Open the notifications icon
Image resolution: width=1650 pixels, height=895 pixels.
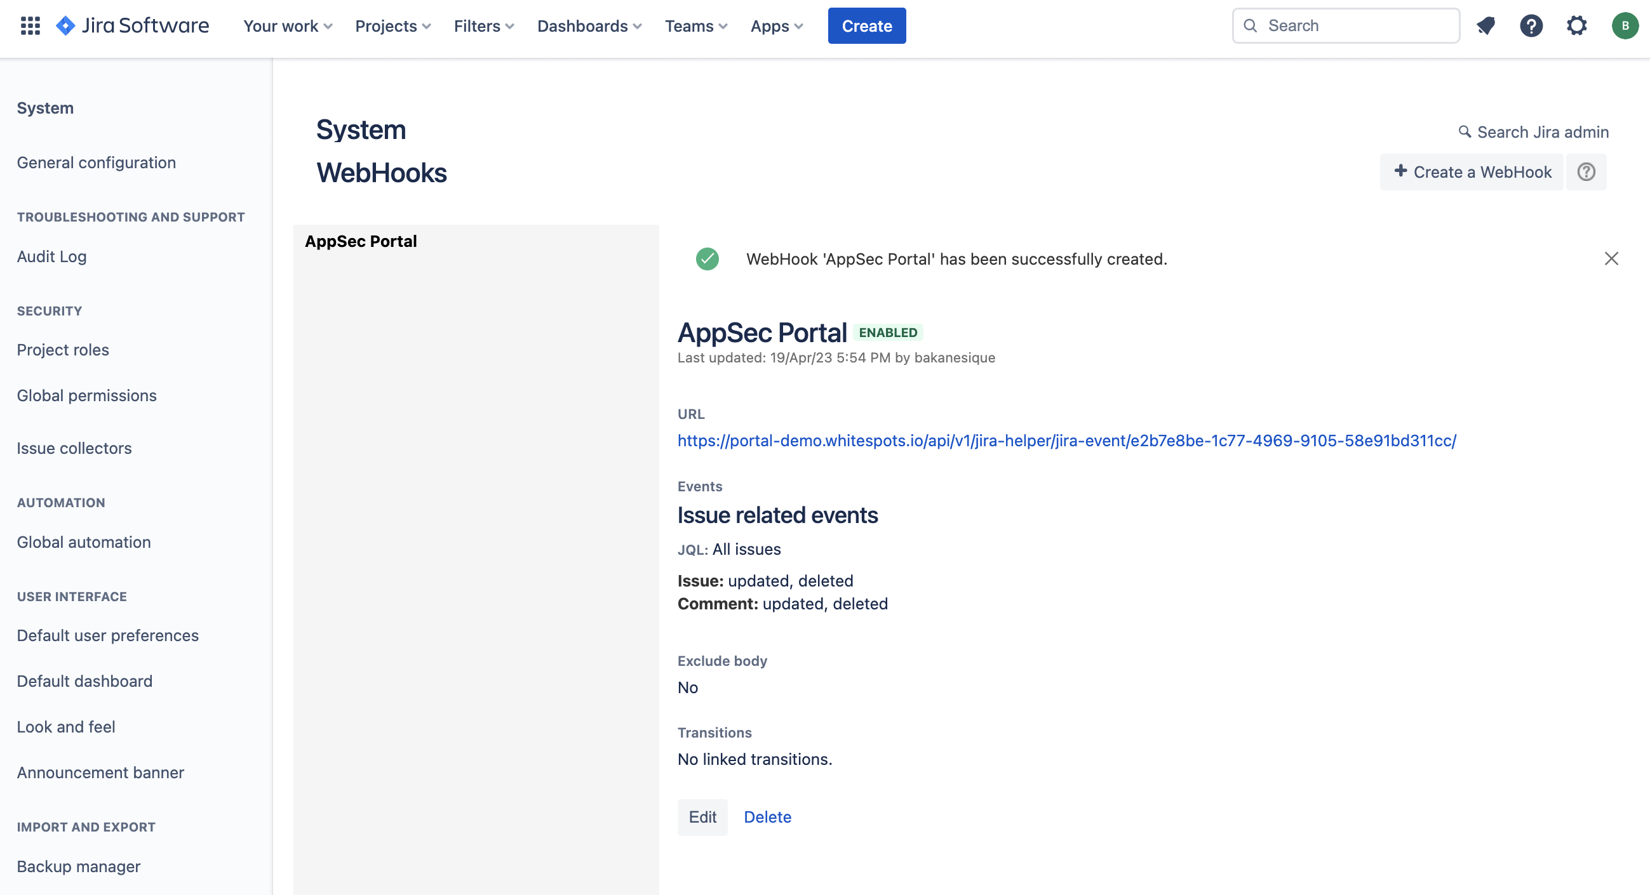click(1486, 25)
